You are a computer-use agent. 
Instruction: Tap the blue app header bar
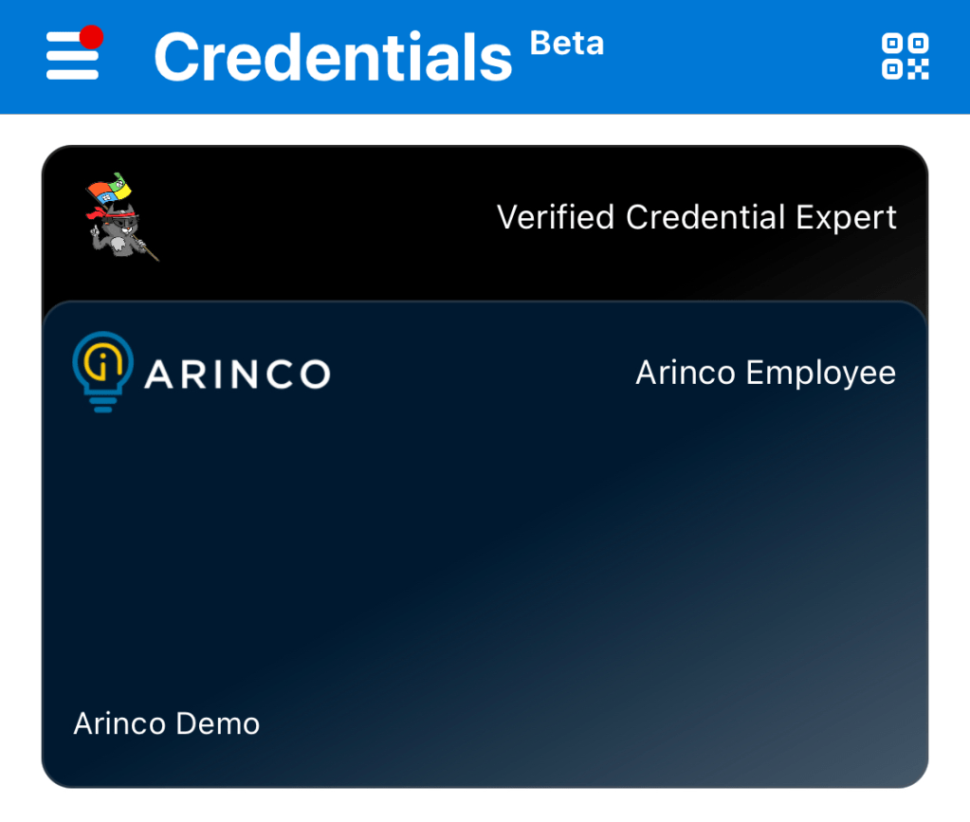(x=485, y=57)
